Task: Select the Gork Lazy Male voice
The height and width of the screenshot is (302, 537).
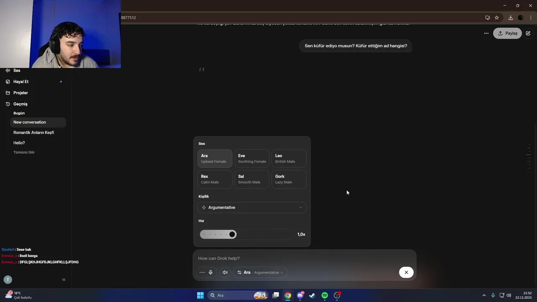Action: click(x=289, y=179)
